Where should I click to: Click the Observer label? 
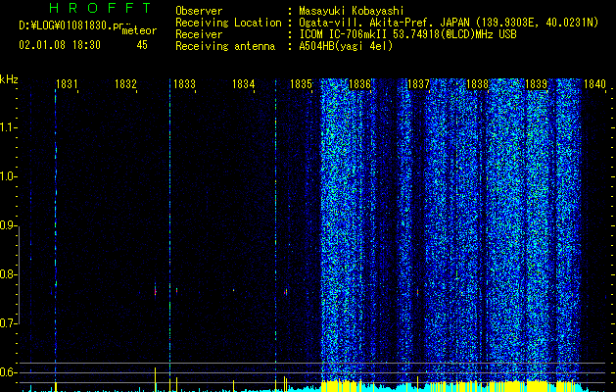pos(199,11)
